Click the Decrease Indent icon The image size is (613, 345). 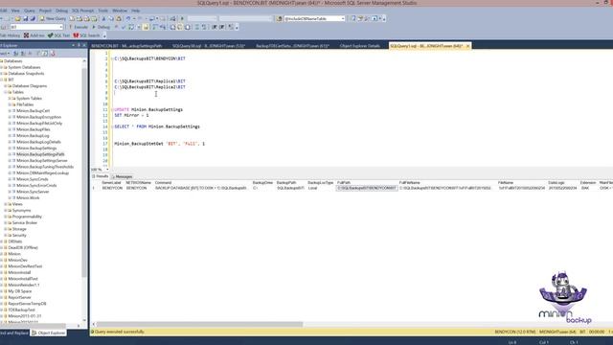[215, 27]
